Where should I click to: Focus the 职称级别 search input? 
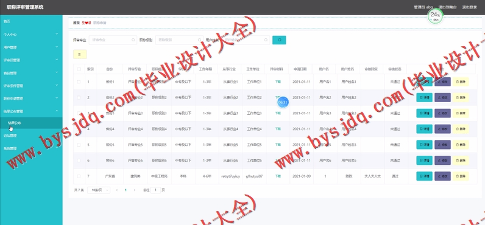point(179,40)
